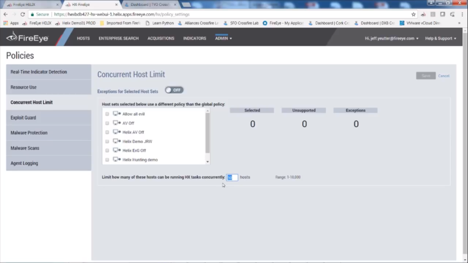
Task: Open Imported From Firefox bookmark folder
Action: pos(120,23)
